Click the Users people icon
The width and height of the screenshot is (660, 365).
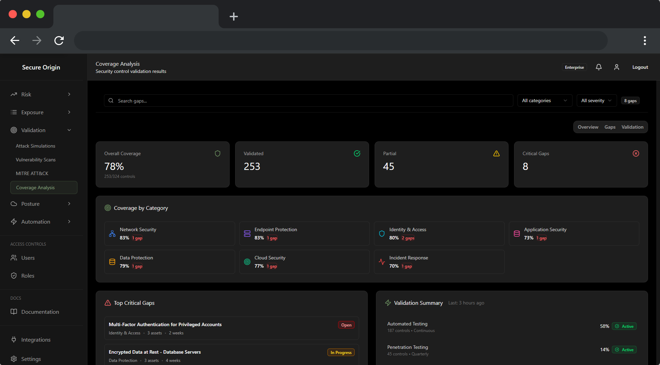pyautogui.click(x=14, y=258)
